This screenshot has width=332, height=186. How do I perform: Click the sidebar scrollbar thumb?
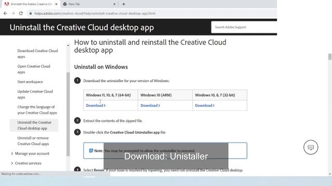(x=68, y=114)
